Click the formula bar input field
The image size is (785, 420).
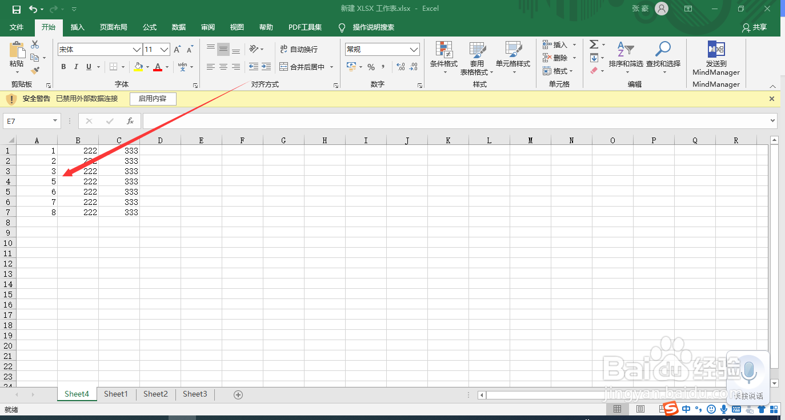click(x=455, y=121)
